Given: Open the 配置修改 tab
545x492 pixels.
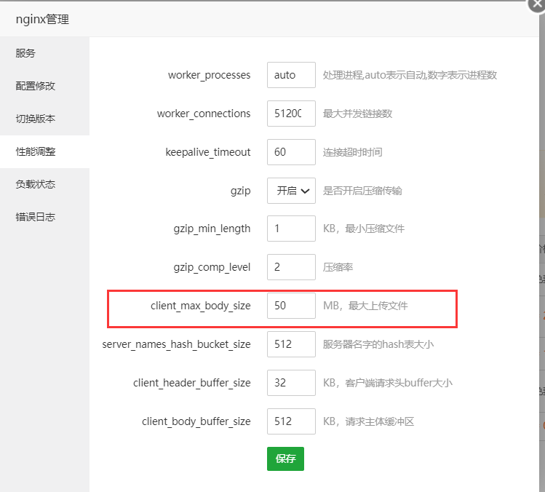Looking at the screenshot, I should click(44, 86).
